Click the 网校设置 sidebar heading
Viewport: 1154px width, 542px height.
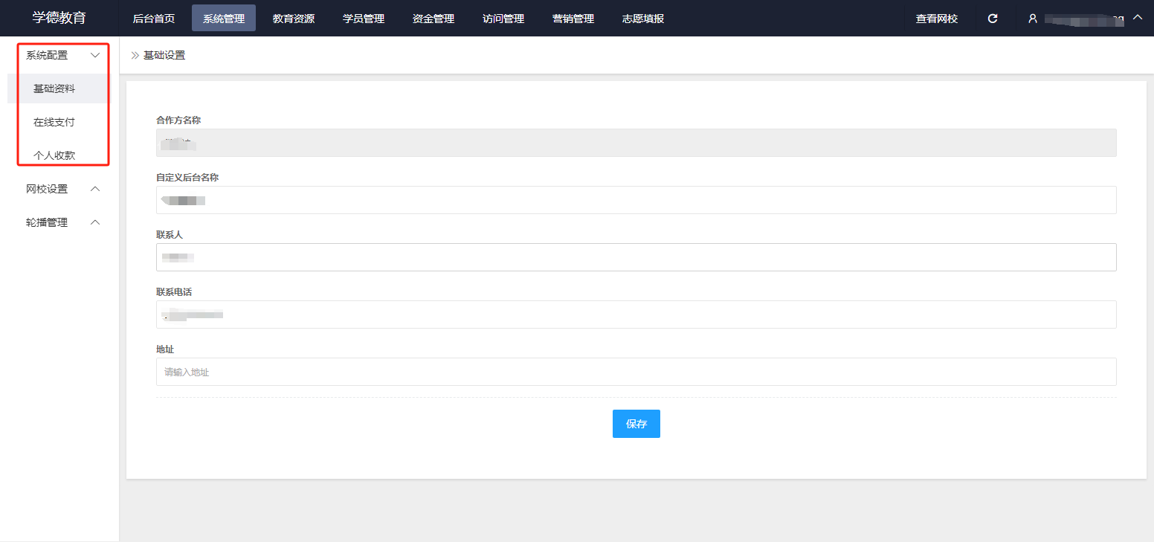pyautogui.click(x=47, y=189)
